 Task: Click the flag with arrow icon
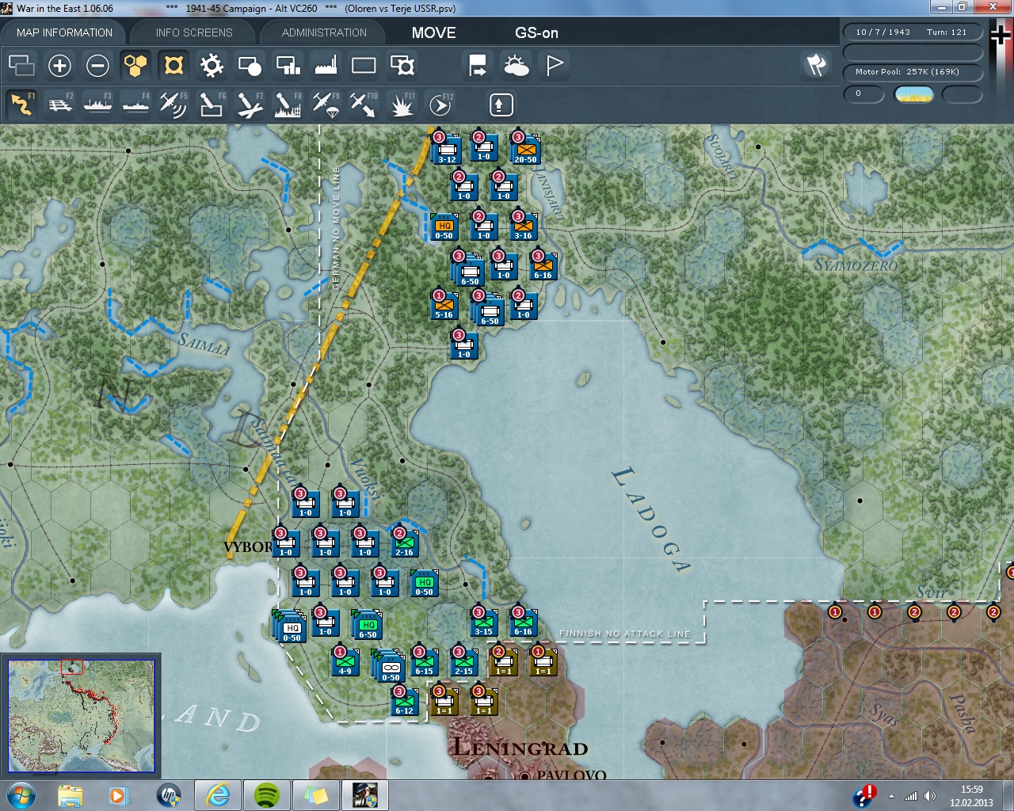tap(478, 65)
